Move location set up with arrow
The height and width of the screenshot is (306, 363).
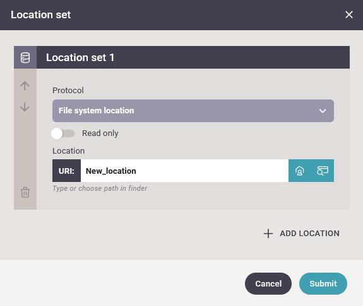click(25, 86)
